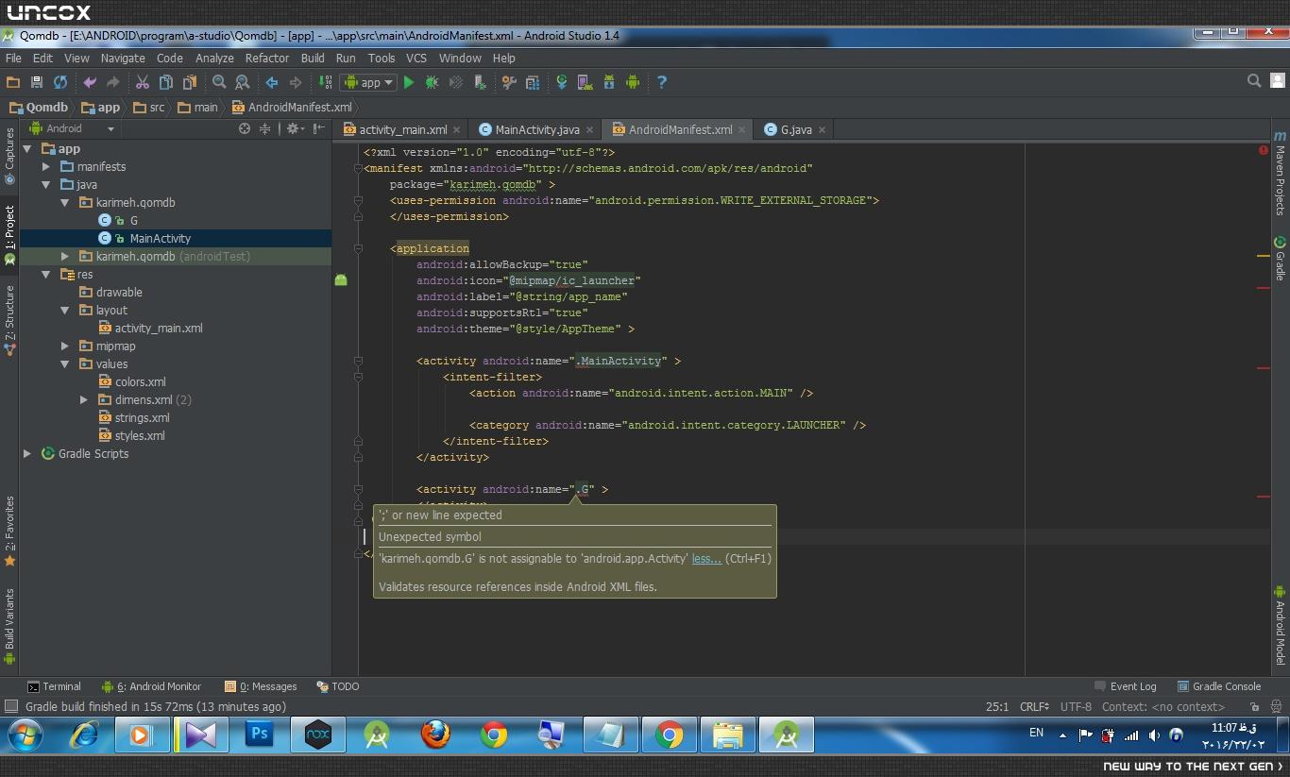Cut selection using the scissors icon
Image resolution: width=1290 pixels, height=777 pixels.
(x=143, y=82)
